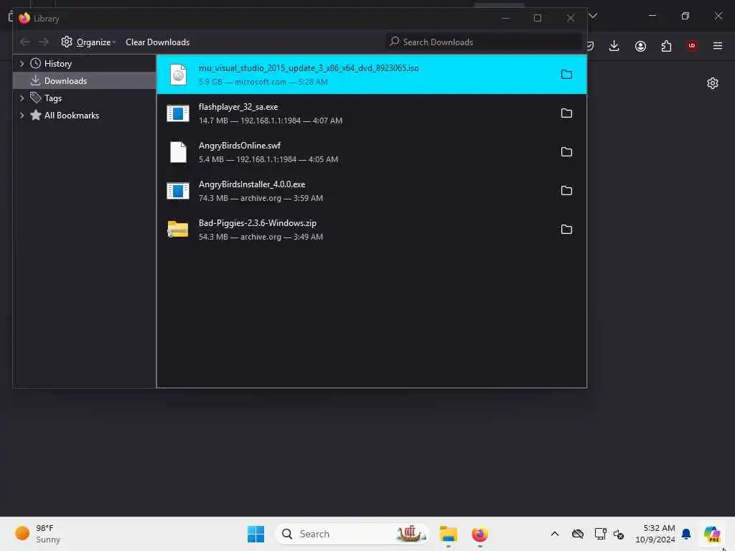735x551 pixels.
Task: Click the Search Downloads field
Action: coord(484,42)
